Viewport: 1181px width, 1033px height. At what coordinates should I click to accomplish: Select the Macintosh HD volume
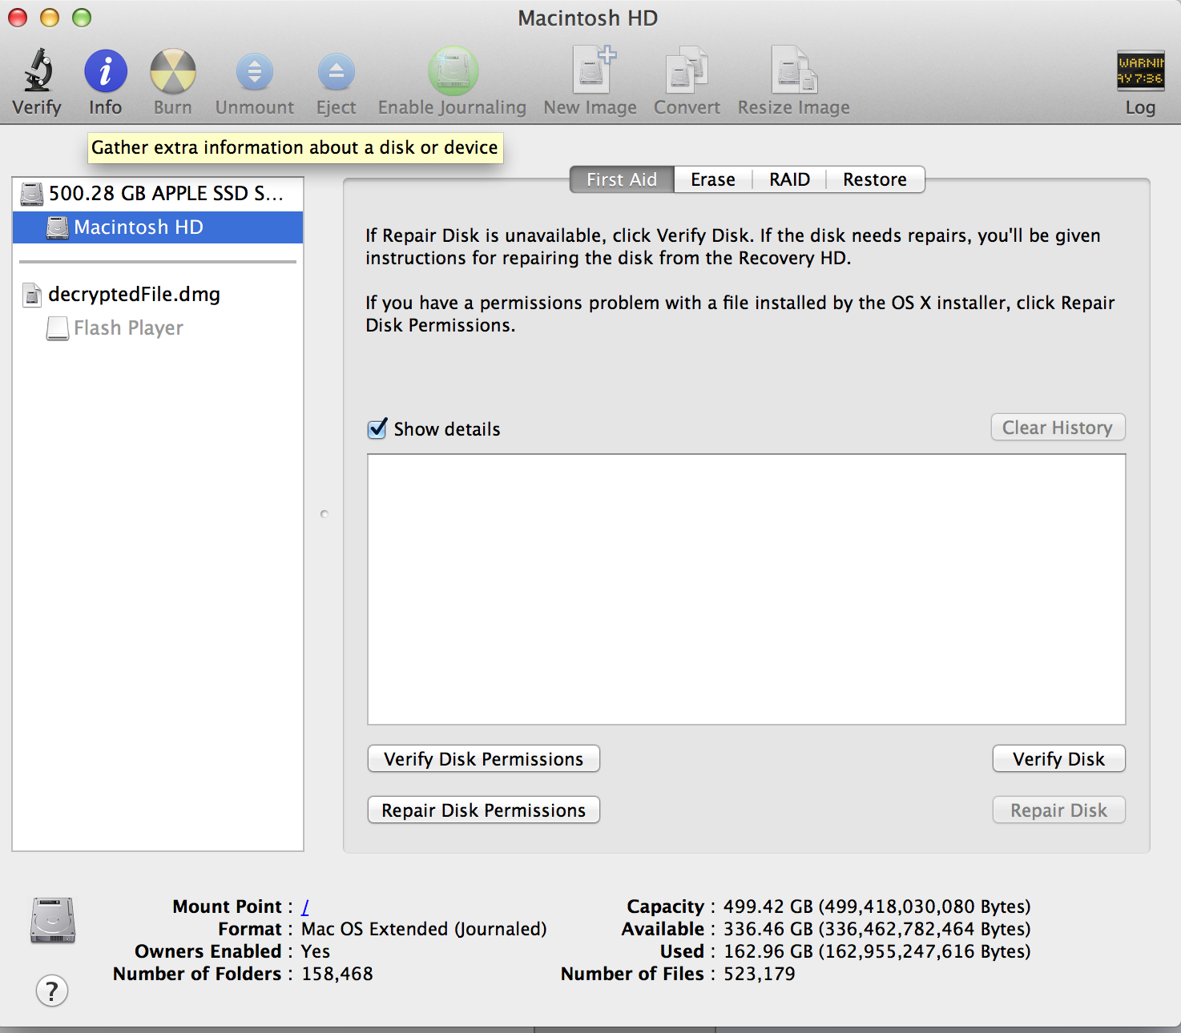point(158,227)
